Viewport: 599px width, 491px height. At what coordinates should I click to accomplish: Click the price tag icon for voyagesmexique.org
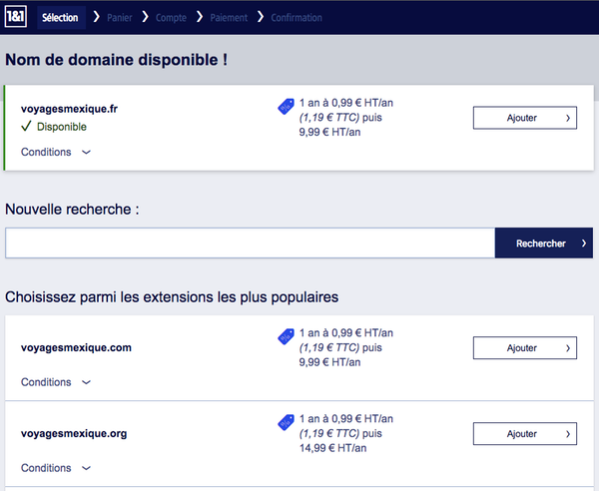click(286, 424)
